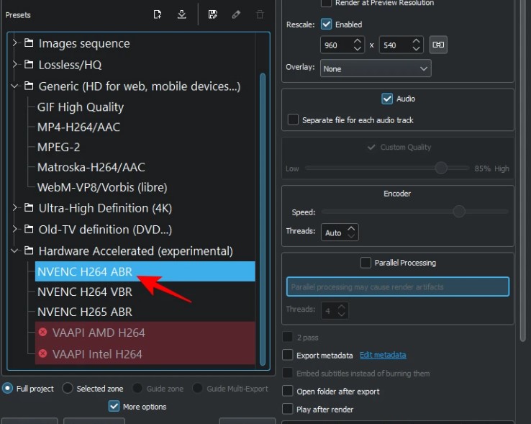Select the VAAPI AMD H264 preset

pos(145,332)
